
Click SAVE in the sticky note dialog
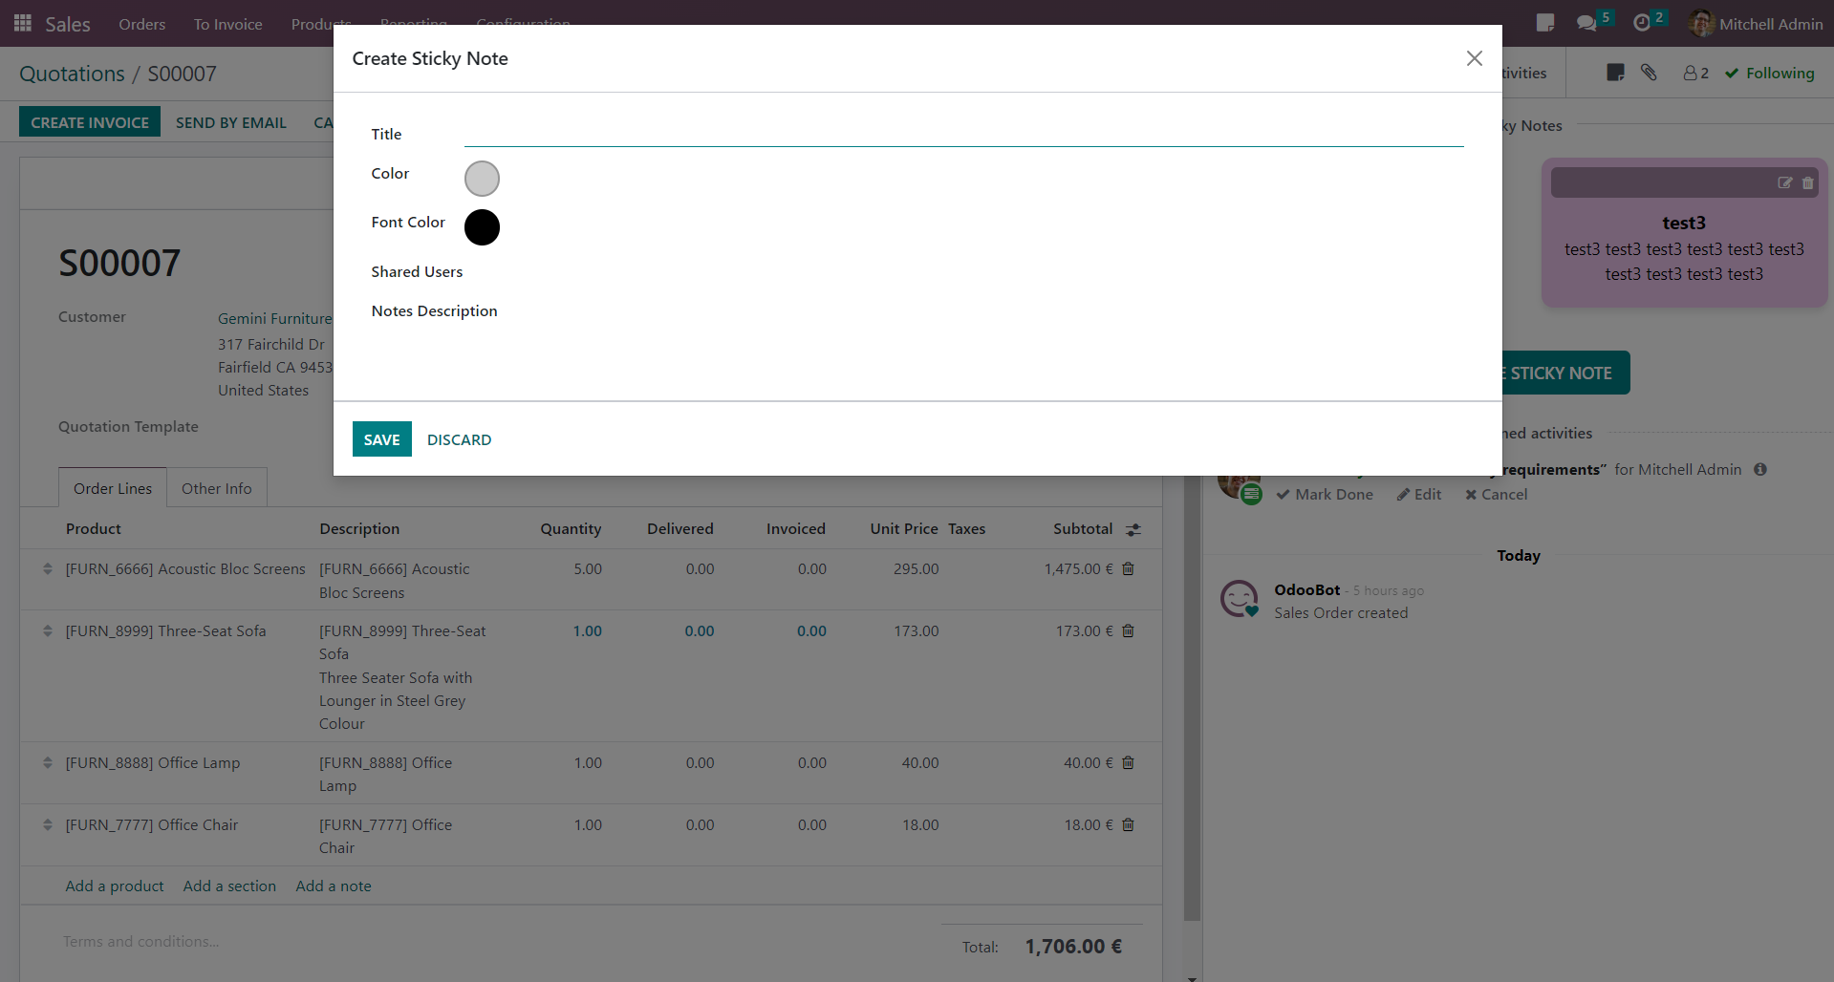click(381, 439)
